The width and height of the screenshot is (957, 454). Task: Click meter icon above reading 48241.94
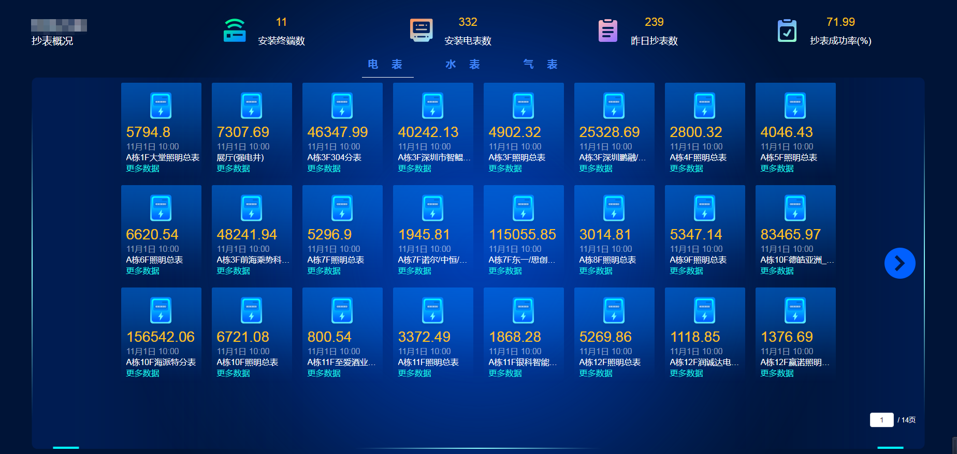point(251,208)
